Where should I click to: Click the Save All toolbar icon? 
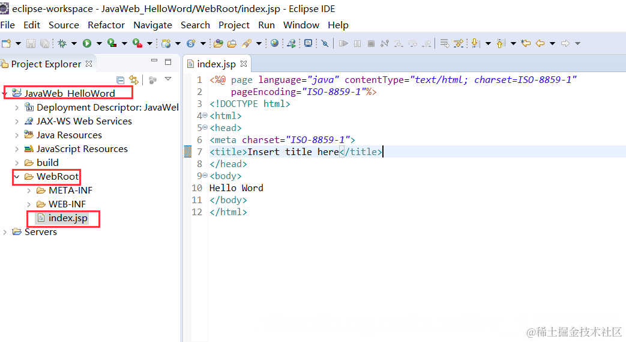pyautogui.click(x=44, y=44)
